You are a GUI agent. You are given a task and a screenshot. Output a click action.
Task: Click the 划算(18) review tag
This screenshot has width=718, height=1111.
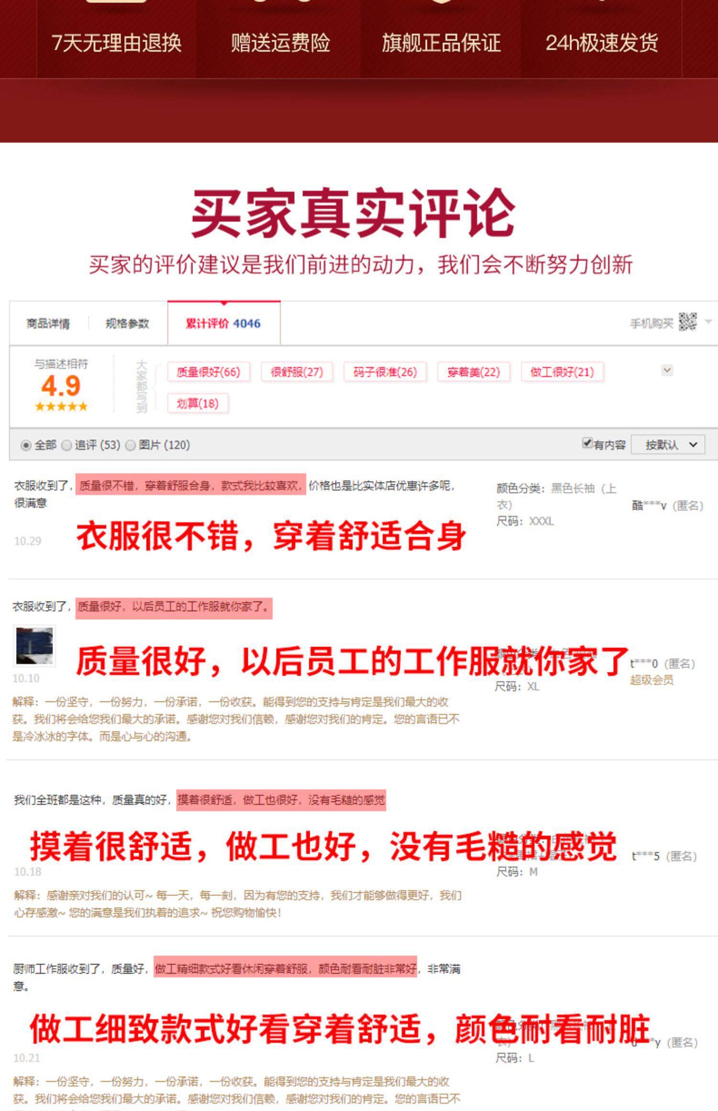[x=198, y=403]
